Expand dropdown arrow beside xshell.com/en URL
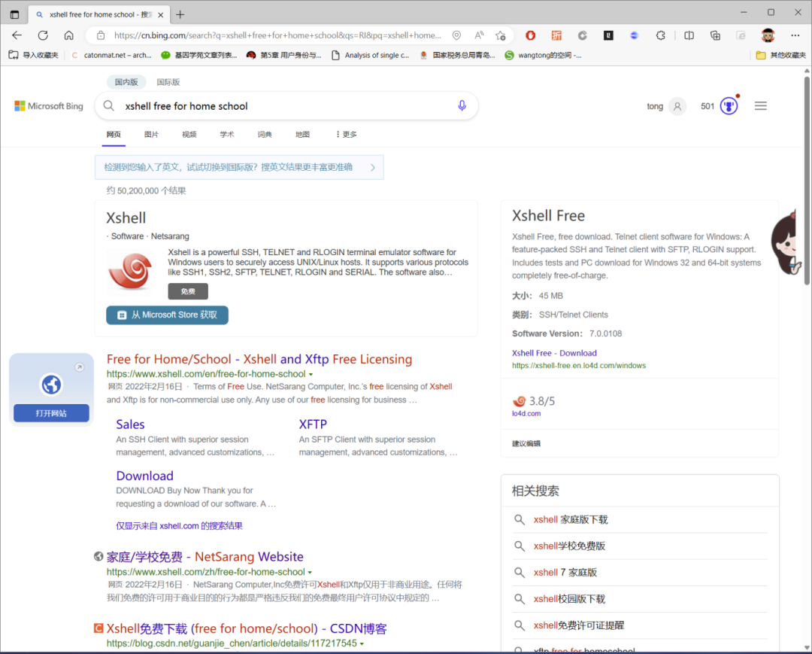 (311, 374)
